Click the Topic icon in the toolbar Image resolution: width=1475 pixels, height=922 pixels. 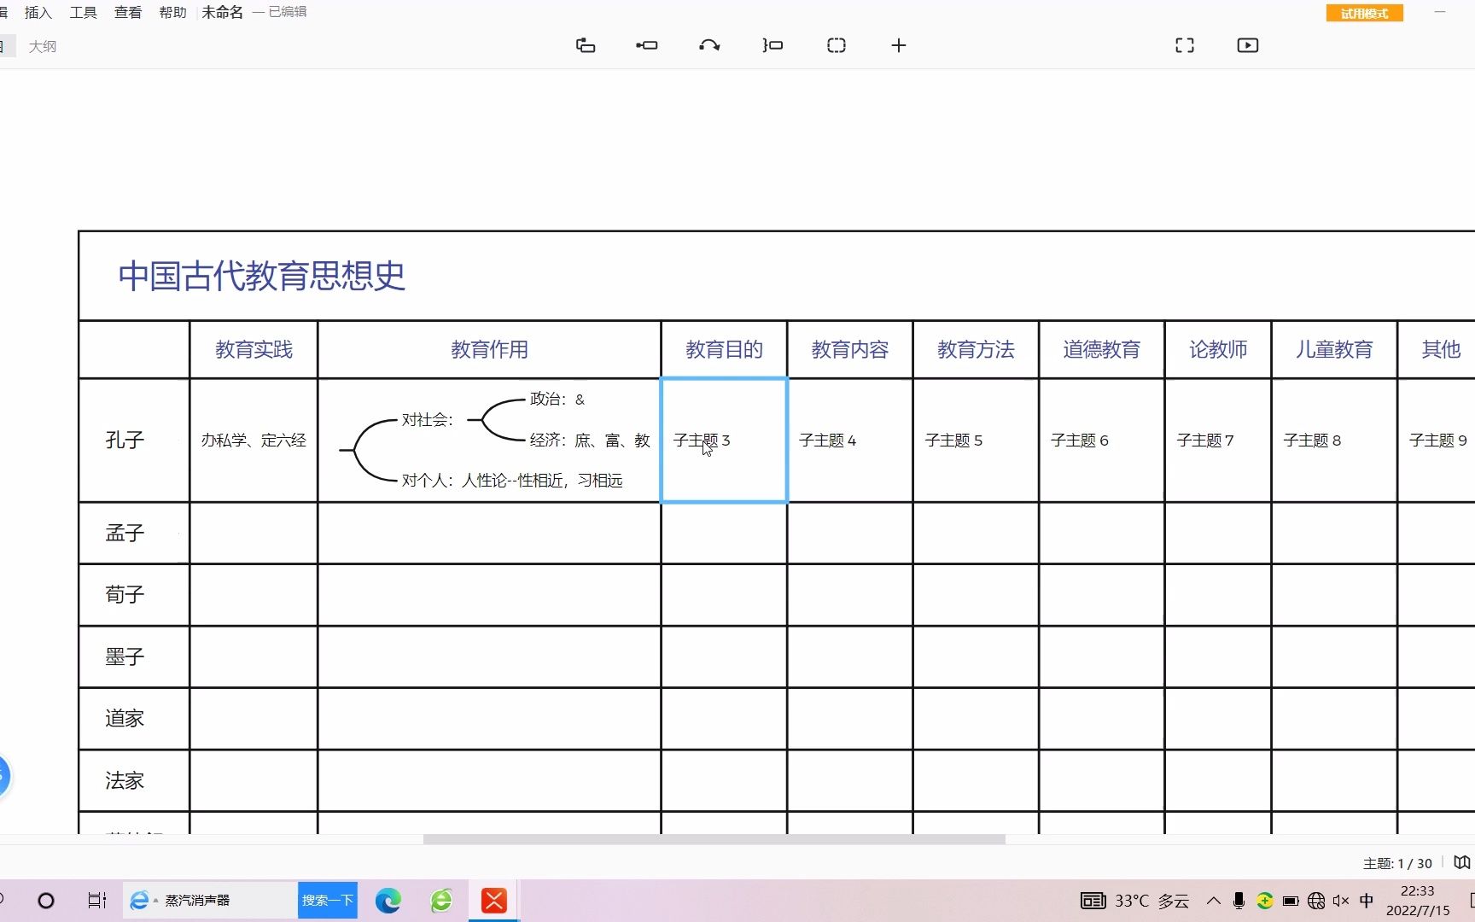(x=586, y=45)
